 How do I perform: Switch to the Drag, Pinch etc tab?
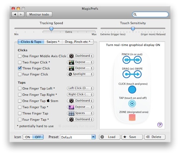(77, 42)
